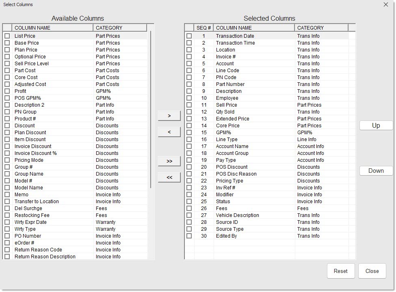Close the Select Columns dialog with X

tap(385, 4)
